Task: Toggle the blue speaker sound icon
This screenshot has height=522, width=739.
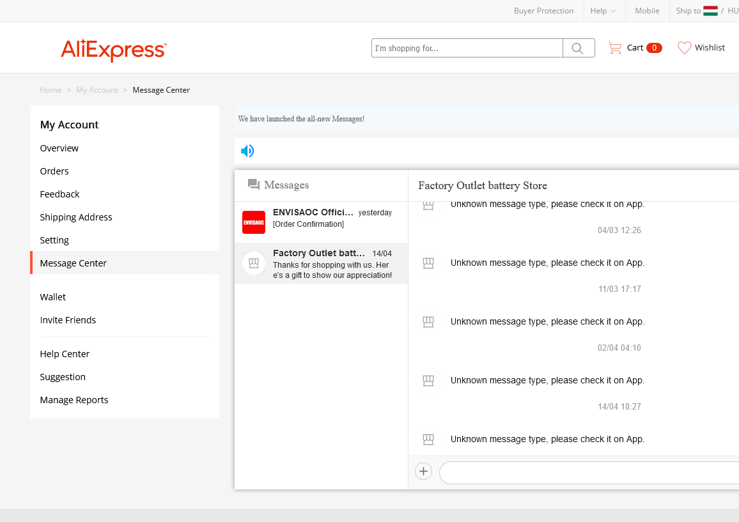Action: point(247,151)
